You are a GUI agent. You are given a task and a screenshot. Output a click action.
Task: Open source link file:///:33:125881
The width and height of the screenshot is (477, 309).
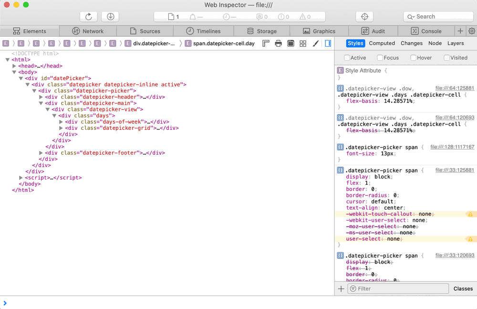coord(455,170)
